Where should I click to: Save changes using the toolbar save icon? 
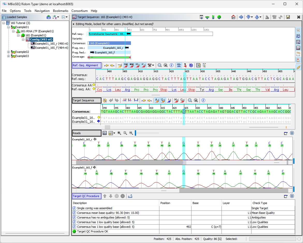(x=288, y=17)
